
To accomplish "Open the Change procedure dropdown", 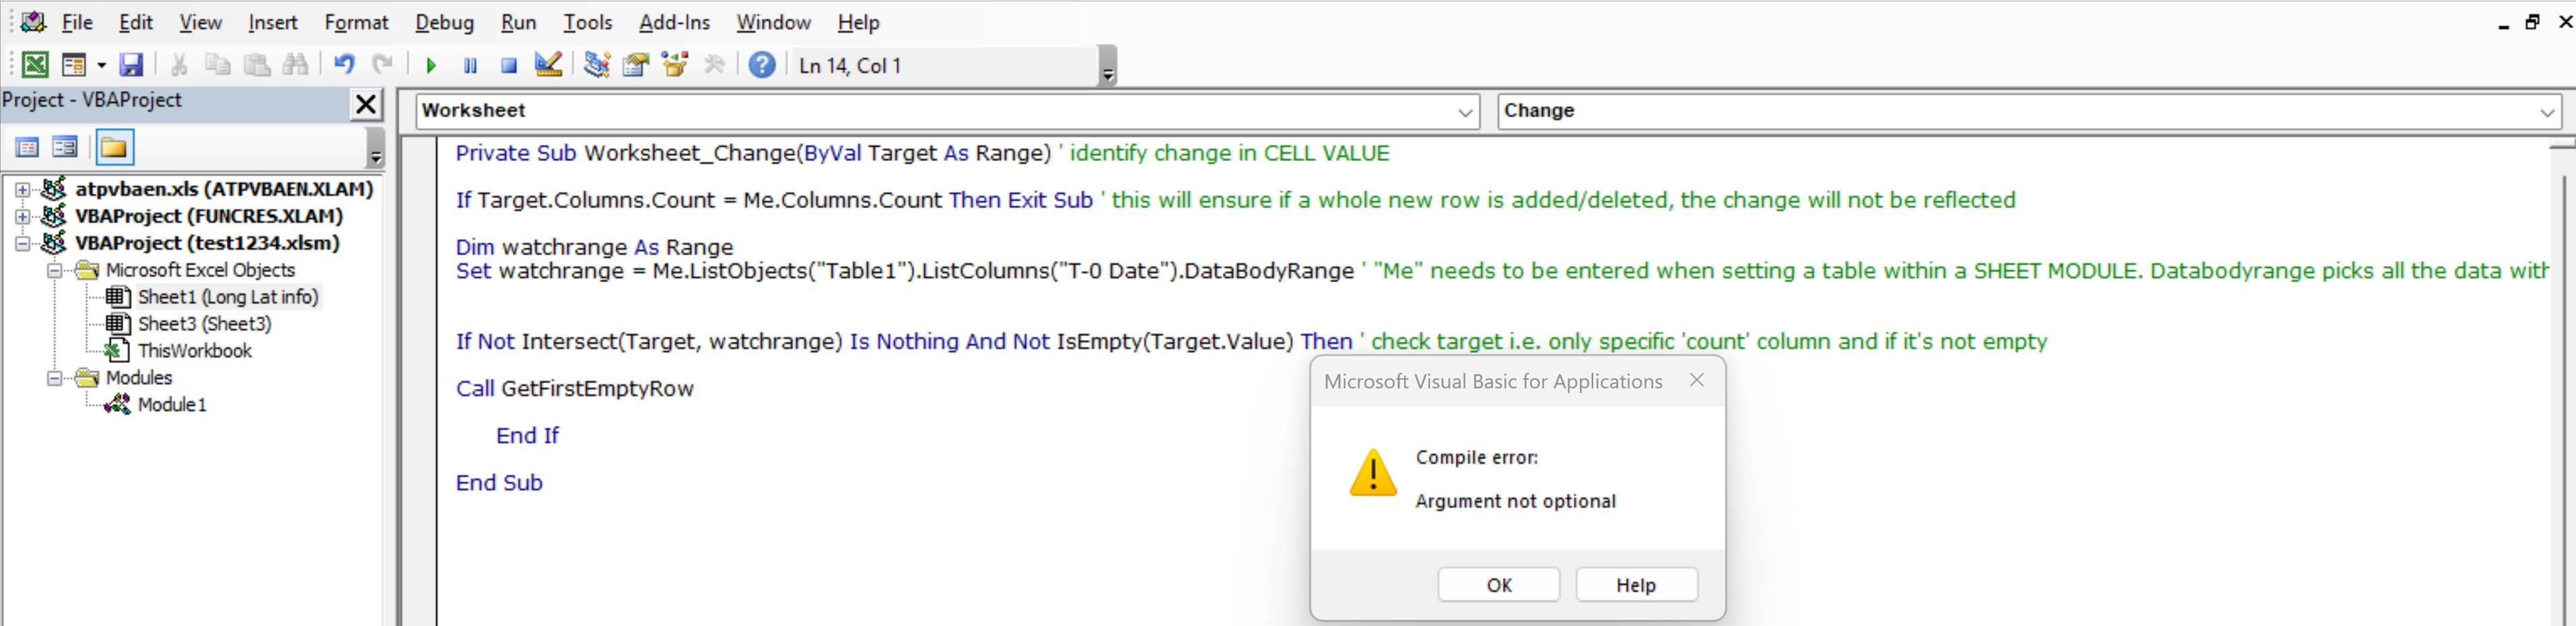I will (2547, 112).
